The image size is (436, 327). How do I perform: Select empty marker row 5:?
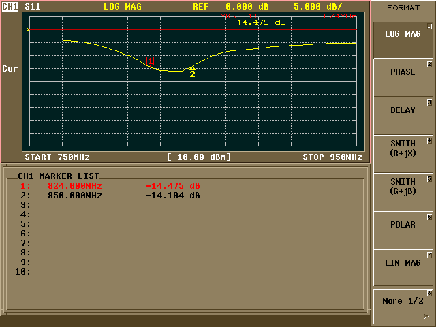coord(26,224)
